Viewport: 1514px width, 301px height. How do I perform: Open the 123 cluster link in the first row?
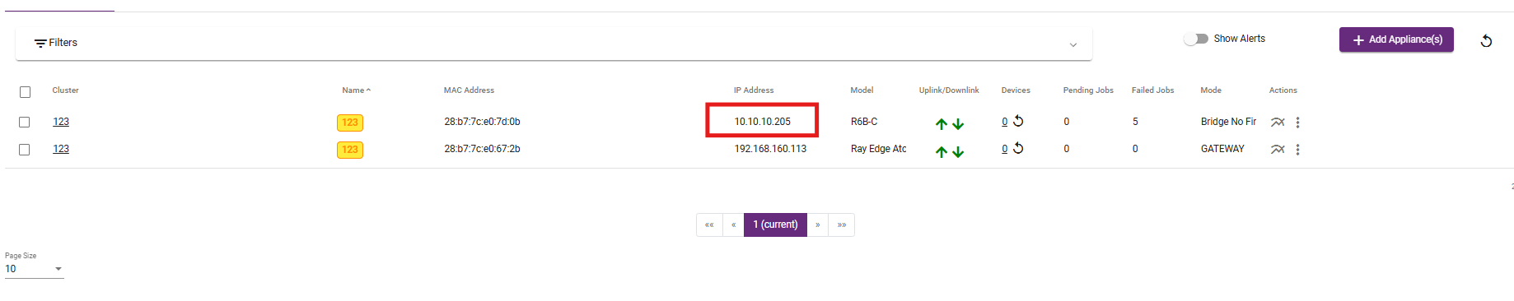click(61, 122)
